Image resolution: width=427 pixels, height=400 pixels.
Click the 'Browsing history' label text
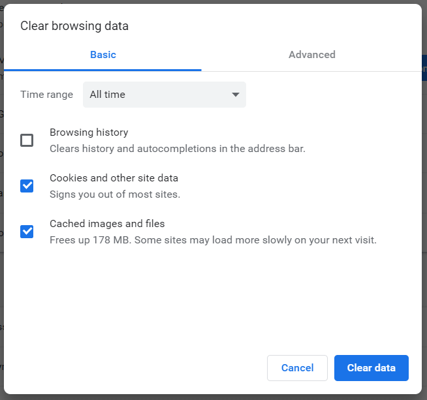point(89,132)
